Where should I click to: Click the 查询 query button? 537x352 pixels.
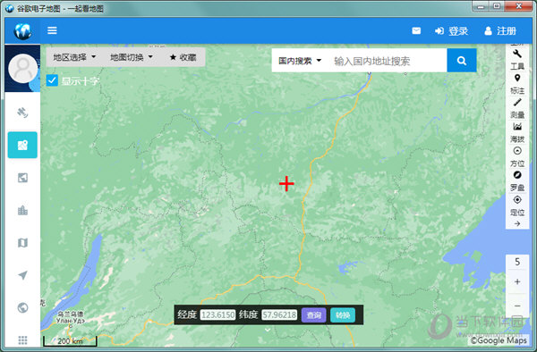pyautogui.click(x=314, y=314)
